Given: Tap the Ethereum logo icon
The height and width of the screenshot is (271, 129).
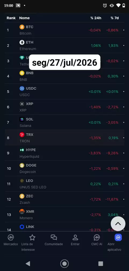Looking at the screenshot, I should click(22, 42).
